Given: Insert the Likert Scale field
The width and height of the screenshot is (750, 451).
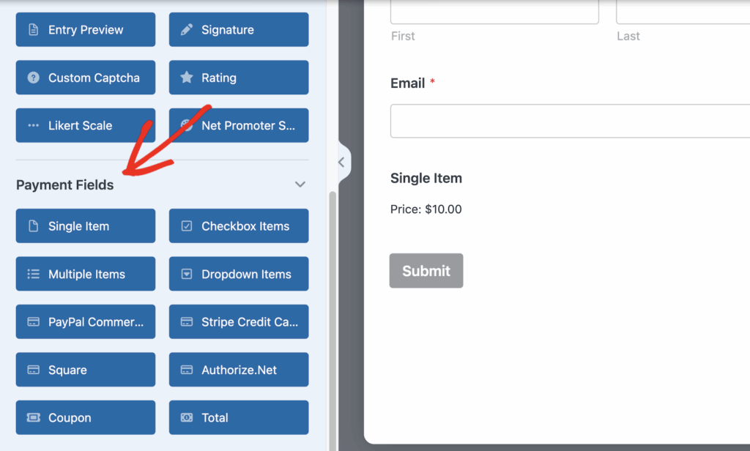Looking at the screenshot, I should click(x=86, y=125).
